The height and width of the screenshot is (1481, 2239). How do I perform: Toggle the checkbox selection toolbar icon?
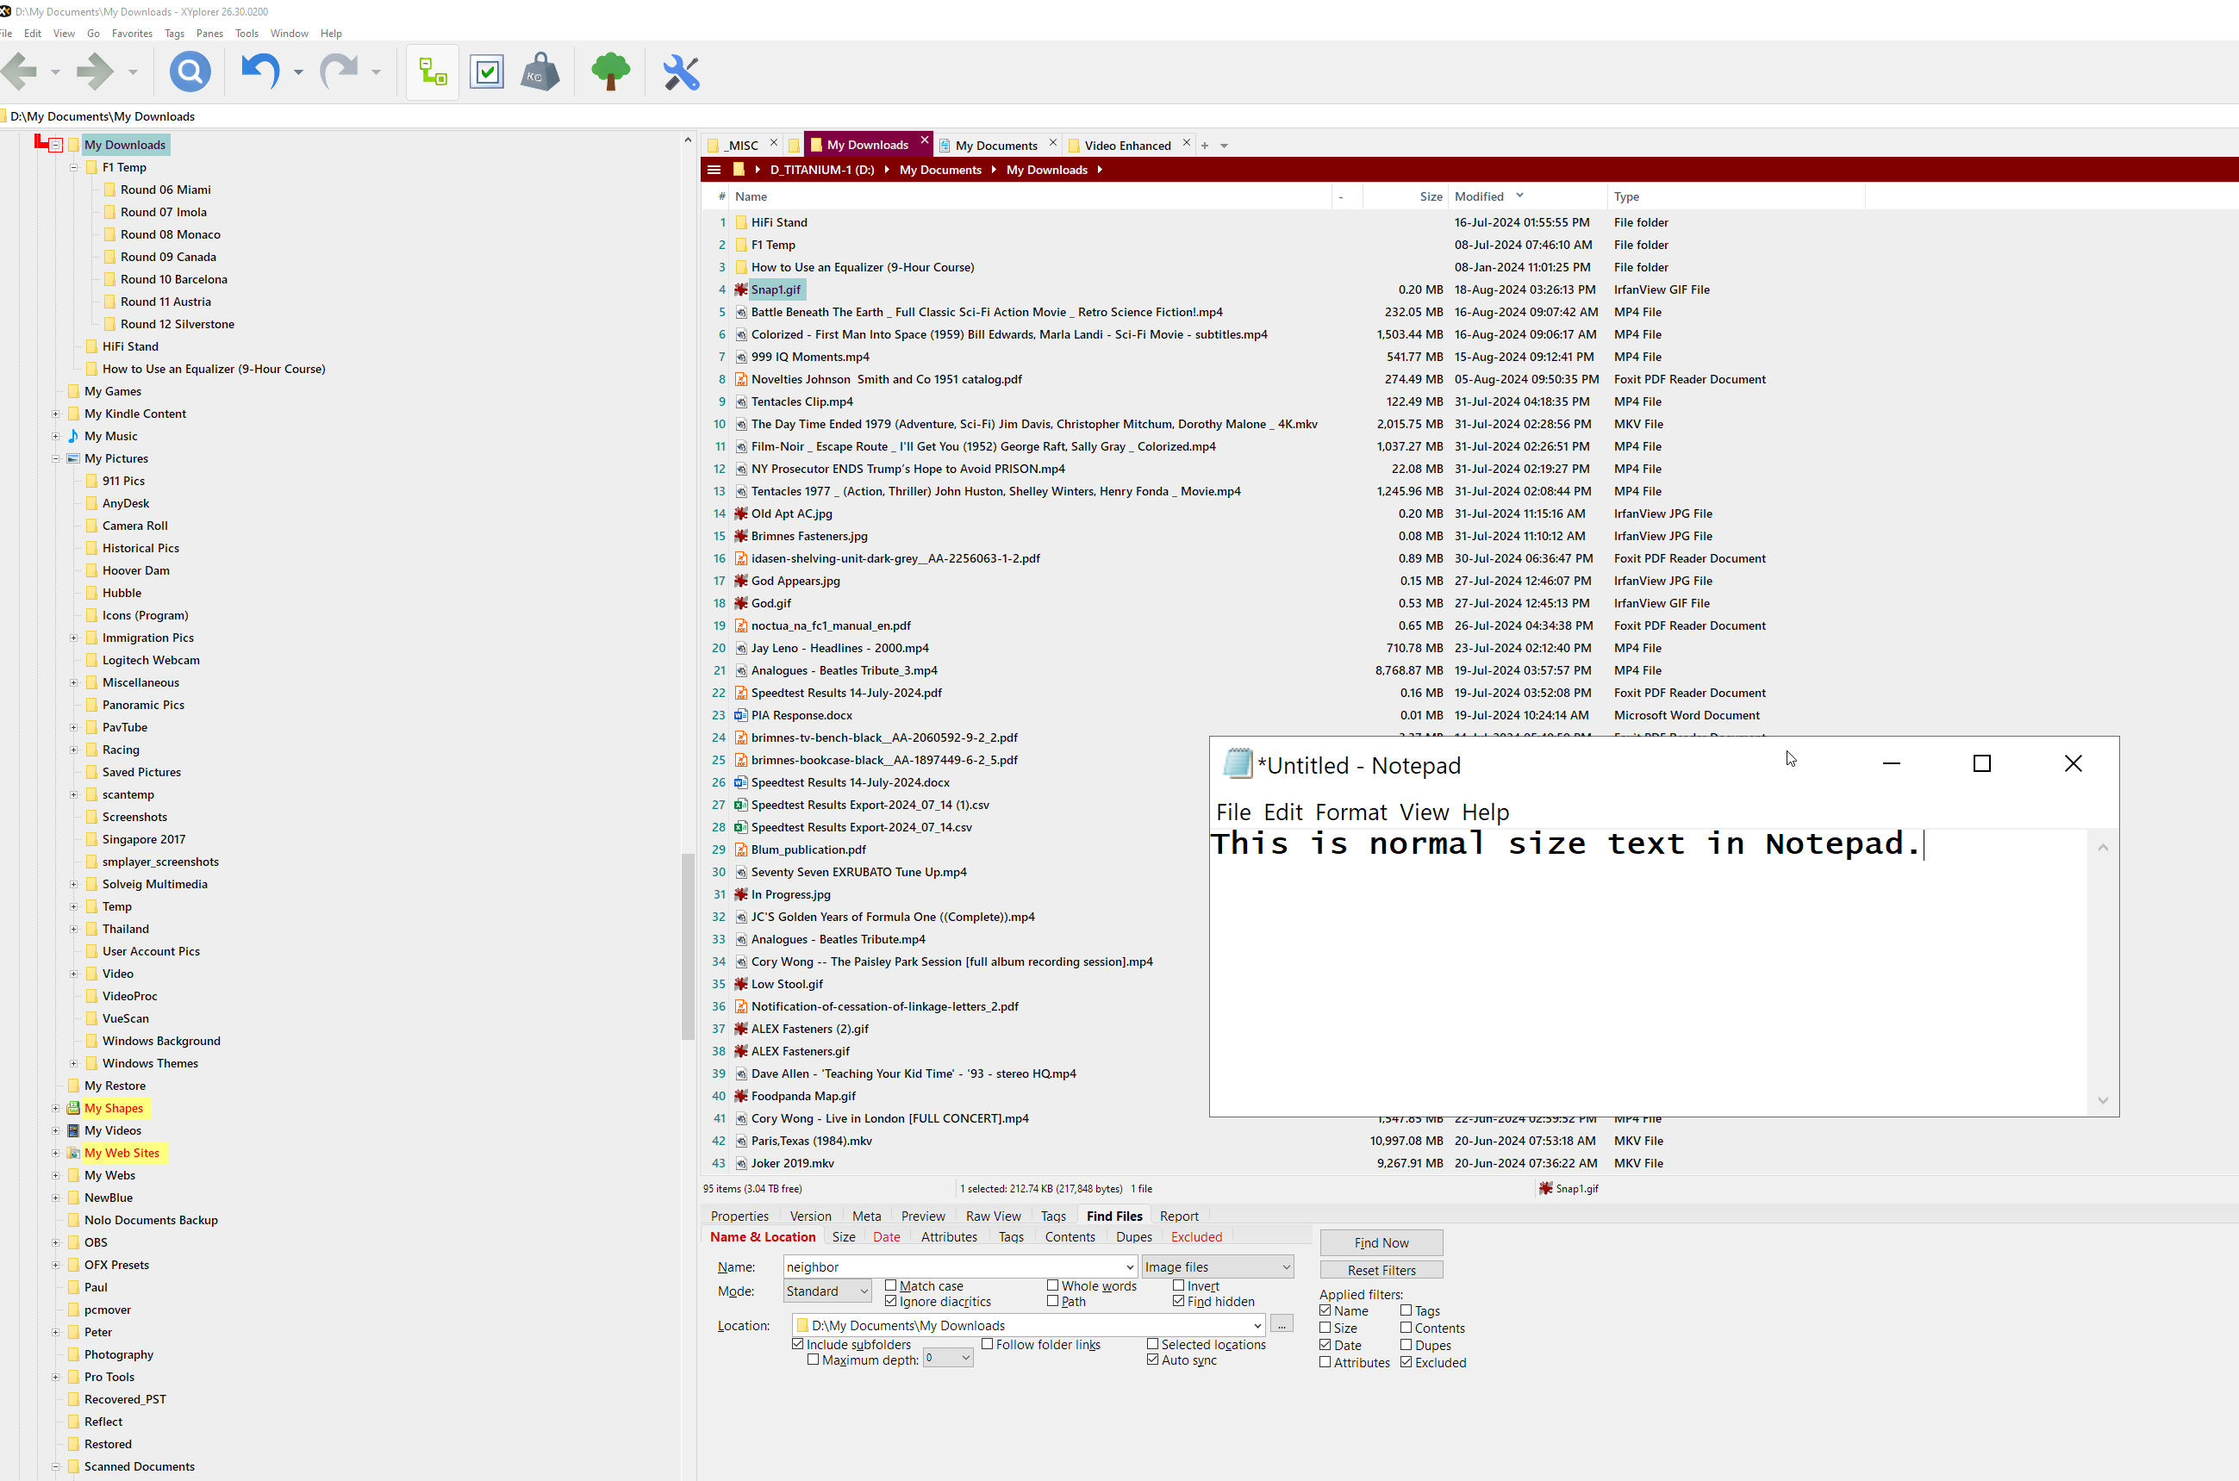click(x=487, y=72)
